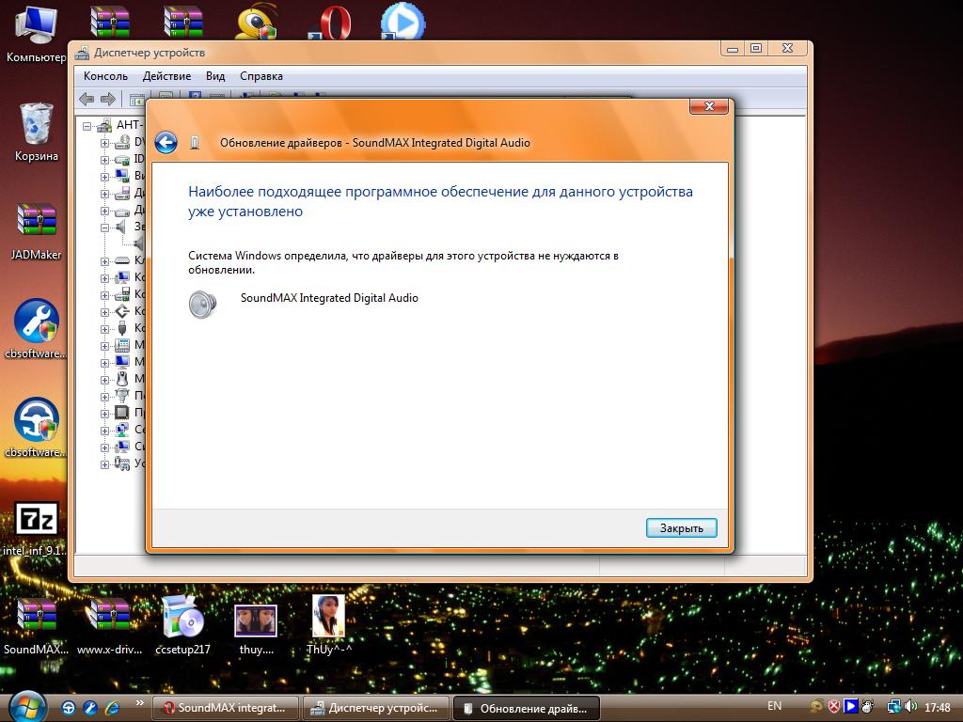Image resolution: width=963 pixels, height=722 pixels.
Task: Select the bee program icon on the desktop
Action: click(257, 23)
